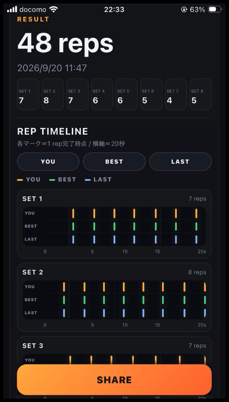
Task: Click the Wi-Fi status icon
Action: [53, 10]
